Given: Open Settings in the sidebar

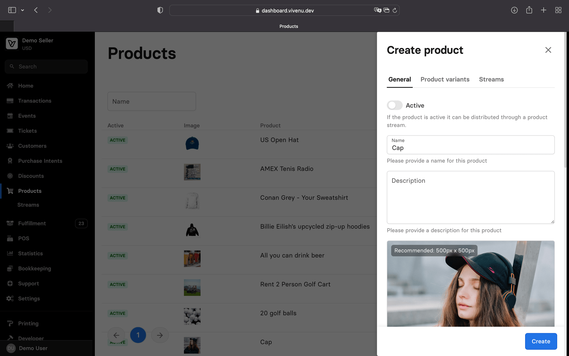Looking at the screenshot, I should pyautogui.click(x=29, y=299).
